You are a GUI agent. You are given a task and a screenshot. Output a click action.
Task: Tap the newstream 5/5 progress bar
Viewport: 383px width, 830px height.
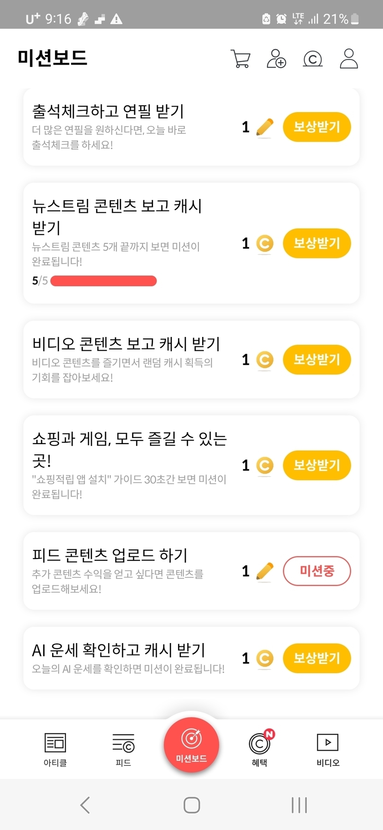(x=103, y=281)
